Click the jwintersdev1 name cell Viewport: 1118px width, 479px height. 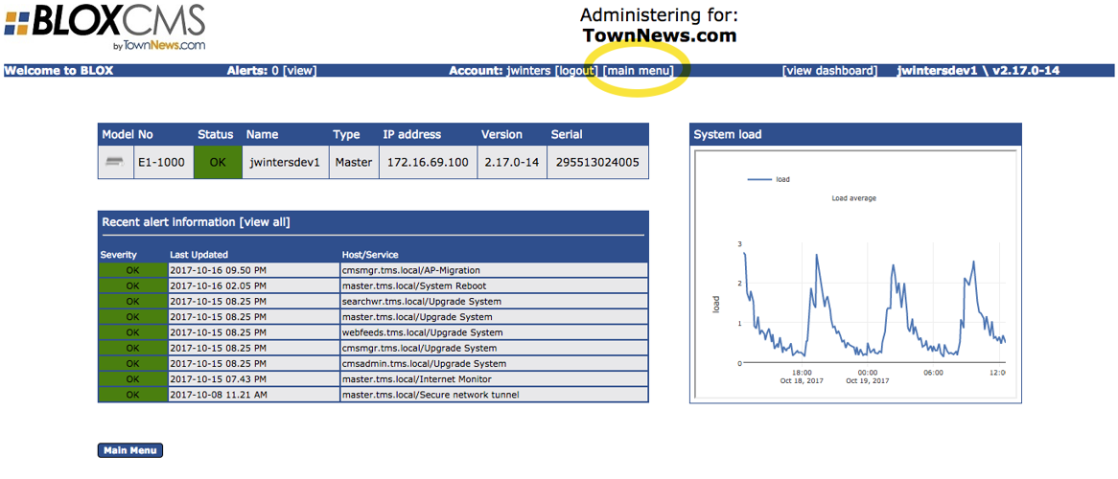coord(285,162)
